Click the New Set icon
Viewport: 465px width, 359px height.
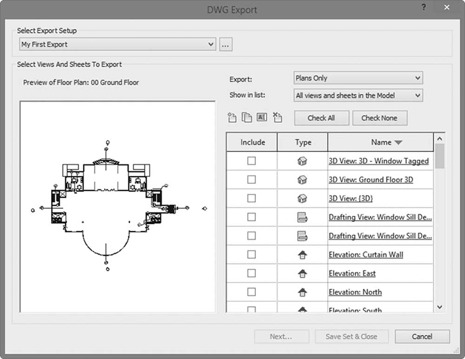click(x=232, y=118)
